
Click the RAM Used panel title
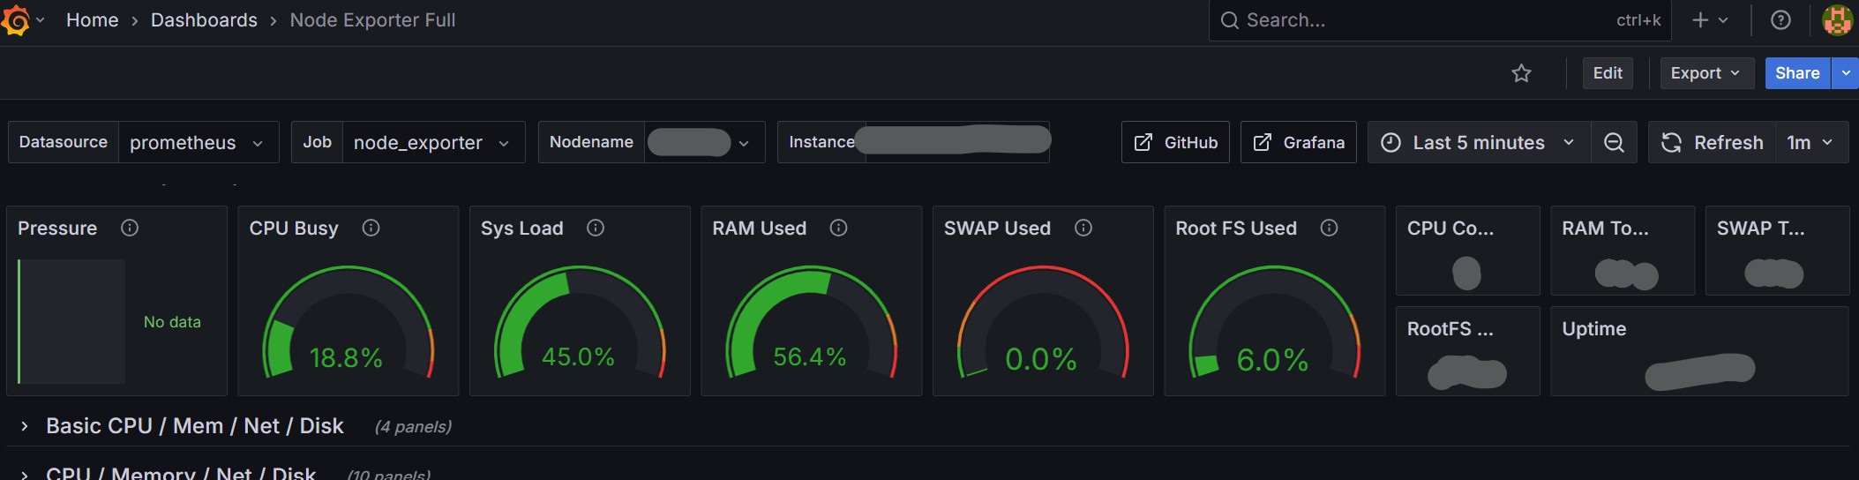(759, 229)
